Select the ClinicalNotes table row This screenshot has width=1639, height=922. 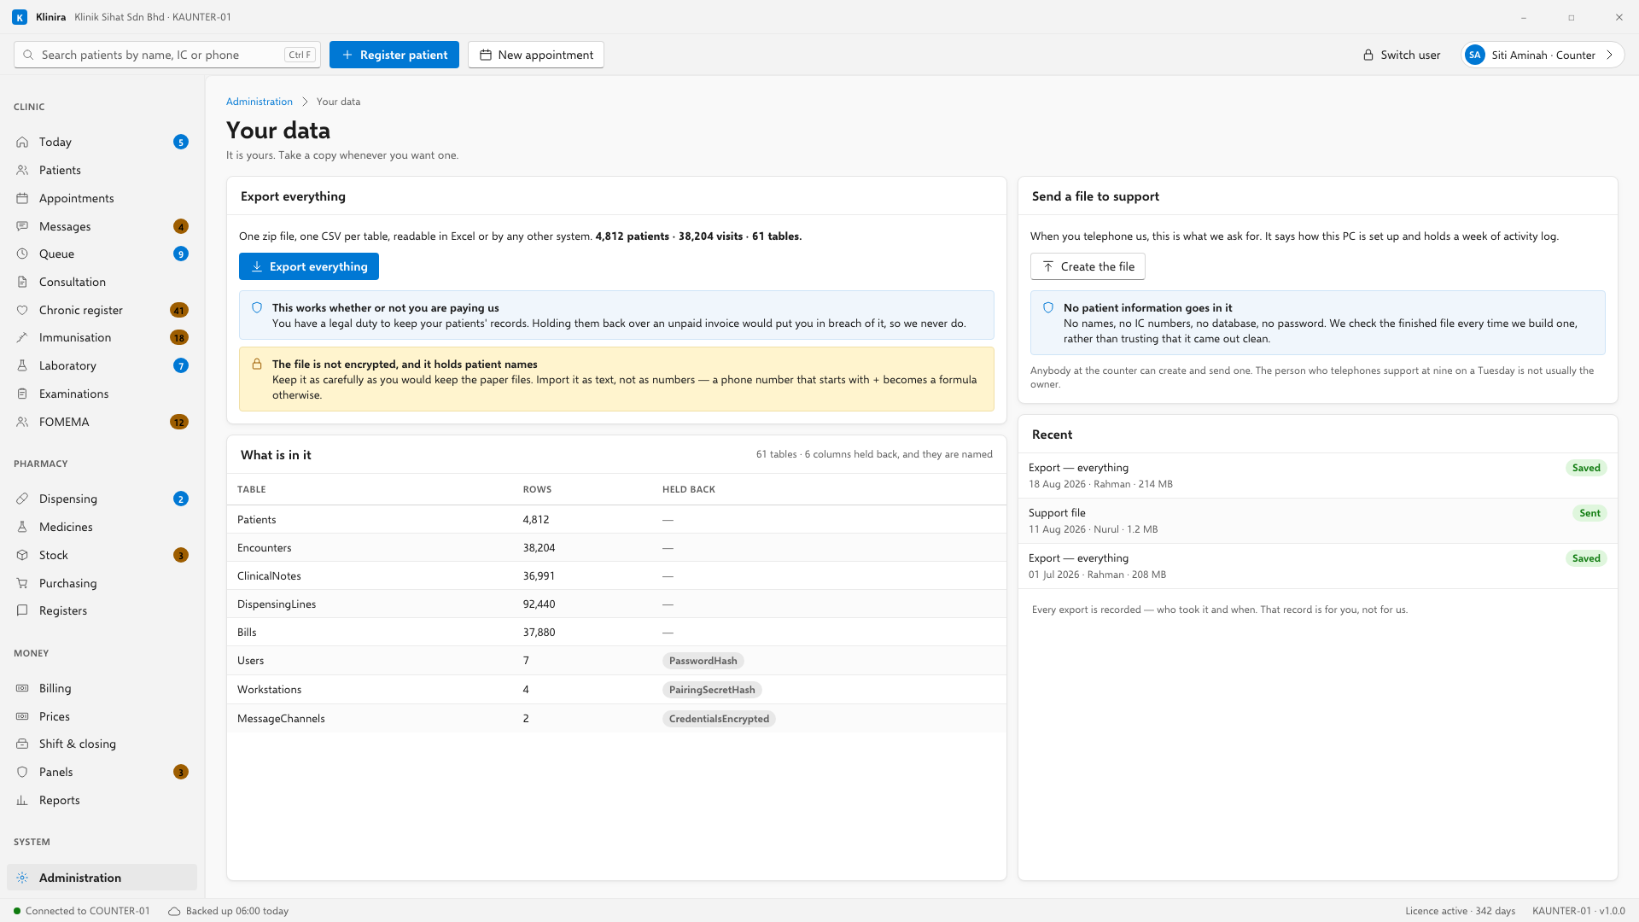[616, 575]
